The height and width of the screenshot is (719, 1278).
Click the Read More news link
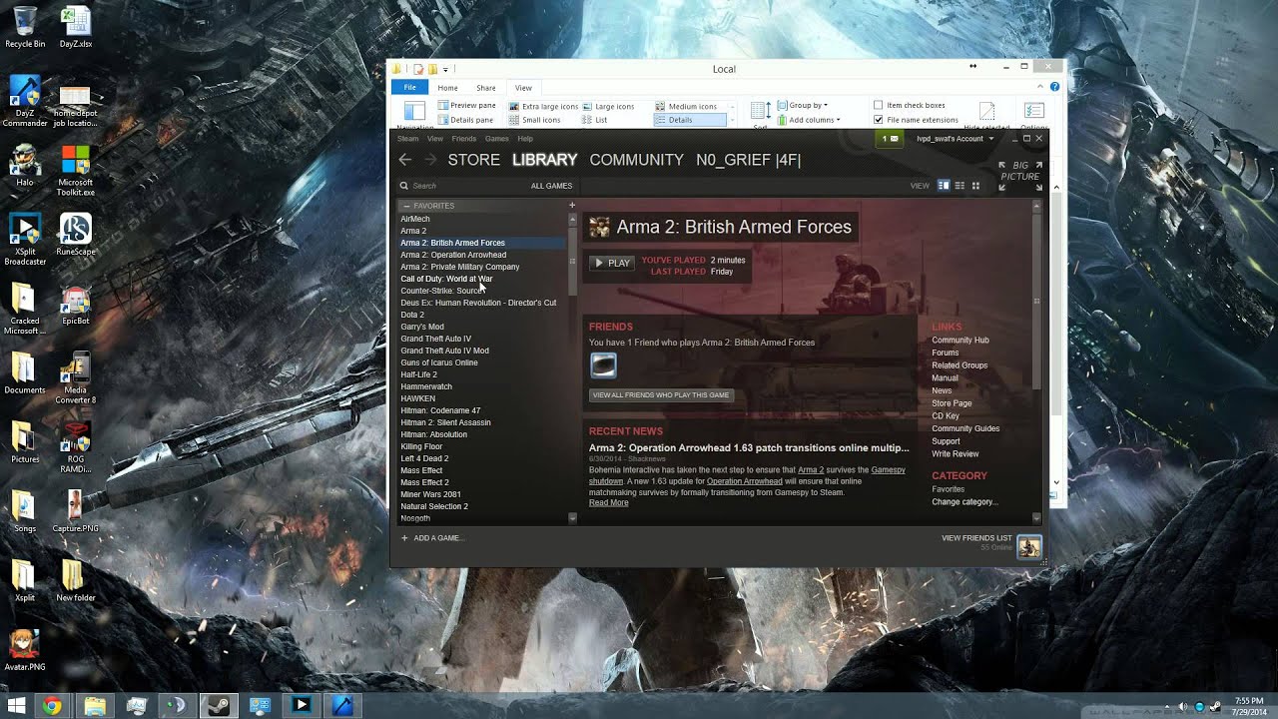tap(609, 503)
